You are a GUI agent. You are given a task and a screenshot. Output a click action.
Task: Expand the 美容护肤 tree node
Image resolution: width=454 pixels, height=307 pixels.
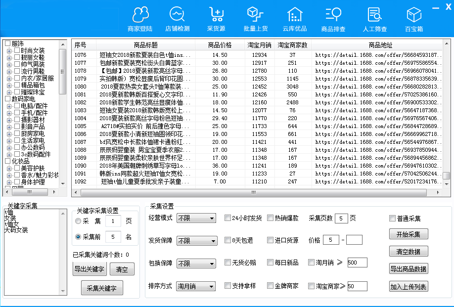pos(9,169)
